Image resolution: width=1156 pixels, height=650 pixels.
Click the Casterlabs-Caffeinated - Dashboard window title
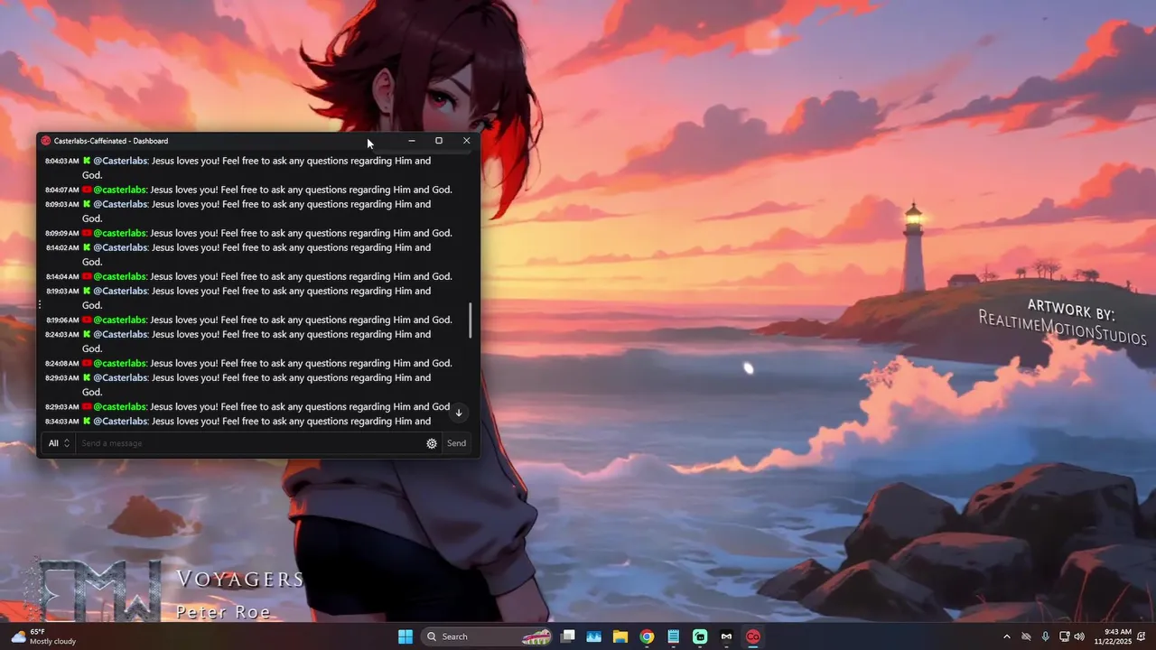coord(111,141)
